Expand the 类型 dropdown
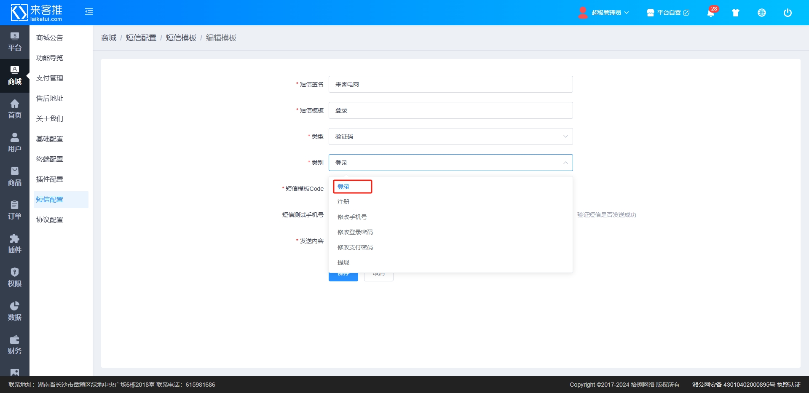 (x=450, y=136)
